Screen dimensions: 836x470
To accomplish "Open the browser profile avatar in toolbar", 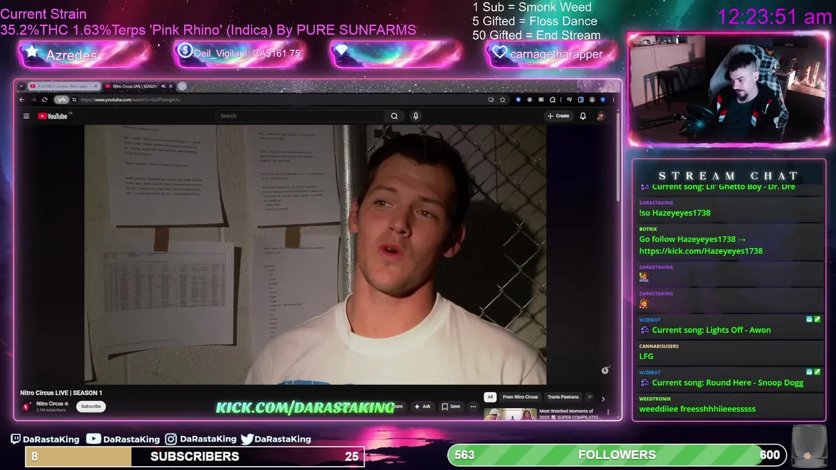I will [x=592, y=100].
